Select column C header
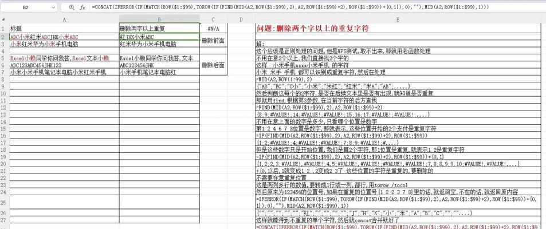The height and width of the screenshot is (229, 546). point(213,20)
